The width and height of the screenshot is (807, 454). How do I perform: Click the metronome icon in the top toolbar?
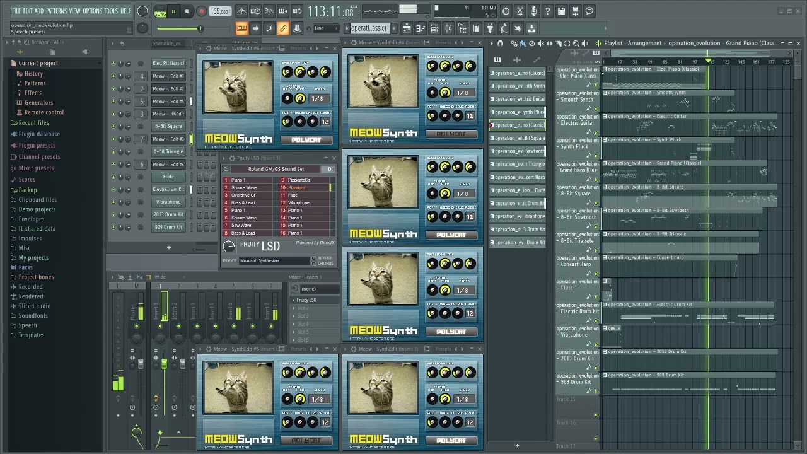(x=241, y=11)
